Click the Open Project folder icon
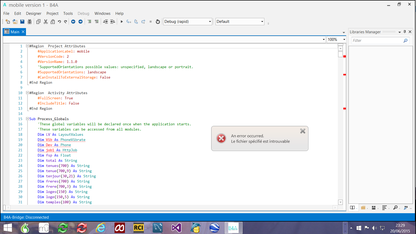 [15, 22]
